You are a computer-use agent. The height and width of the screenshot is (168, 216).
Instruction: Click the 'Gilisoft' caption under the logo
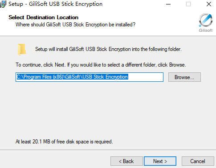point(206,30)
